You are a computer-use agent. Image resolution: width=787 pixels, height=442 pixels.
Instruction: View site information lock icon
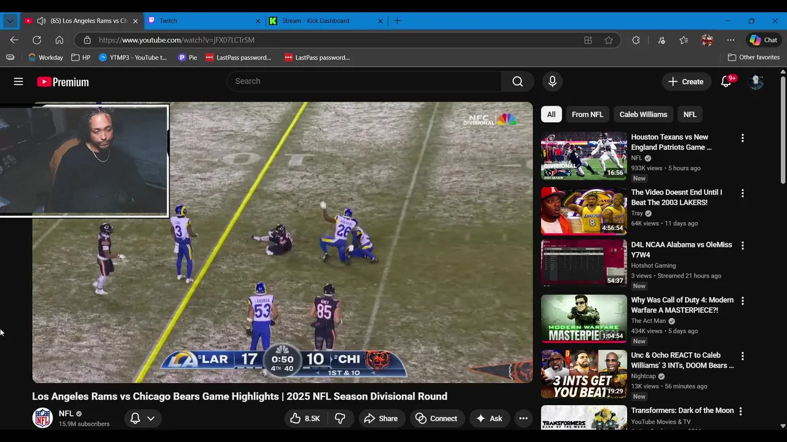[x=87, y=40]
